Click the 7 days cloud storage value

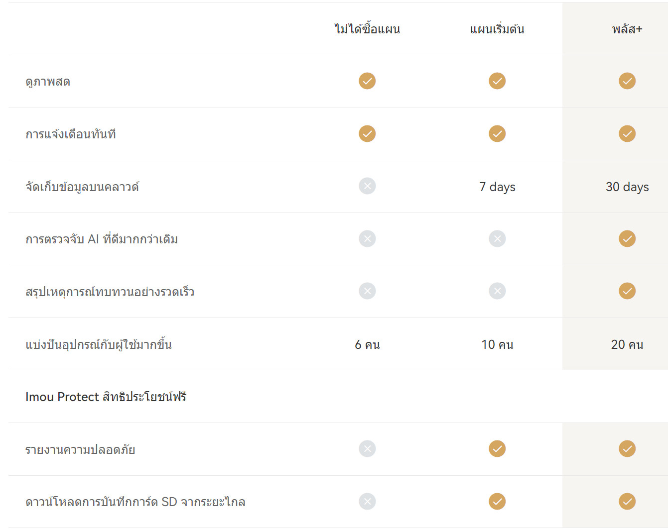(497, 187)
